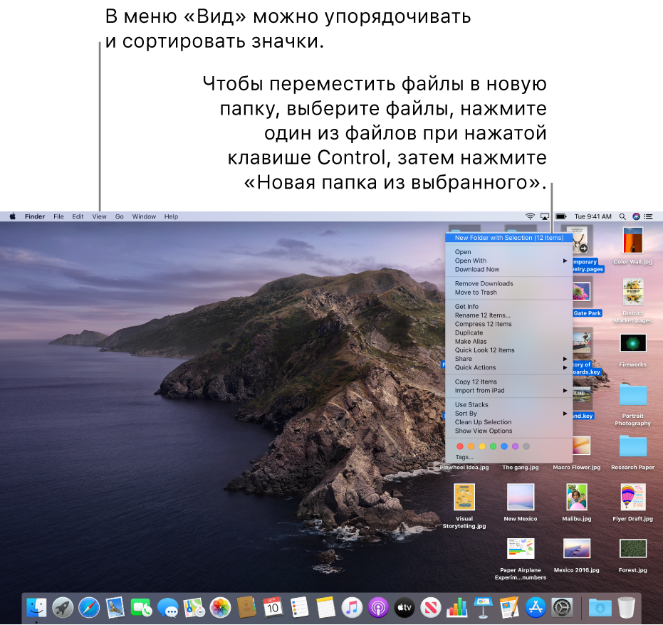This screenshot has width=663, height=625.
Task: Click the AirPlay icon in the menu bar
Action: [x=545, y=216]
